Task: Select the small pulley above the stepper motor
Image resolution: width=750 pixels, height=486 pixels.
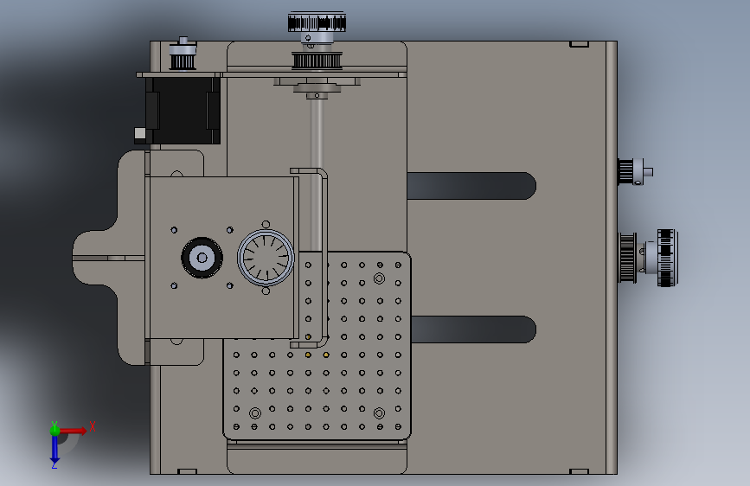Action: click(183, 55)
